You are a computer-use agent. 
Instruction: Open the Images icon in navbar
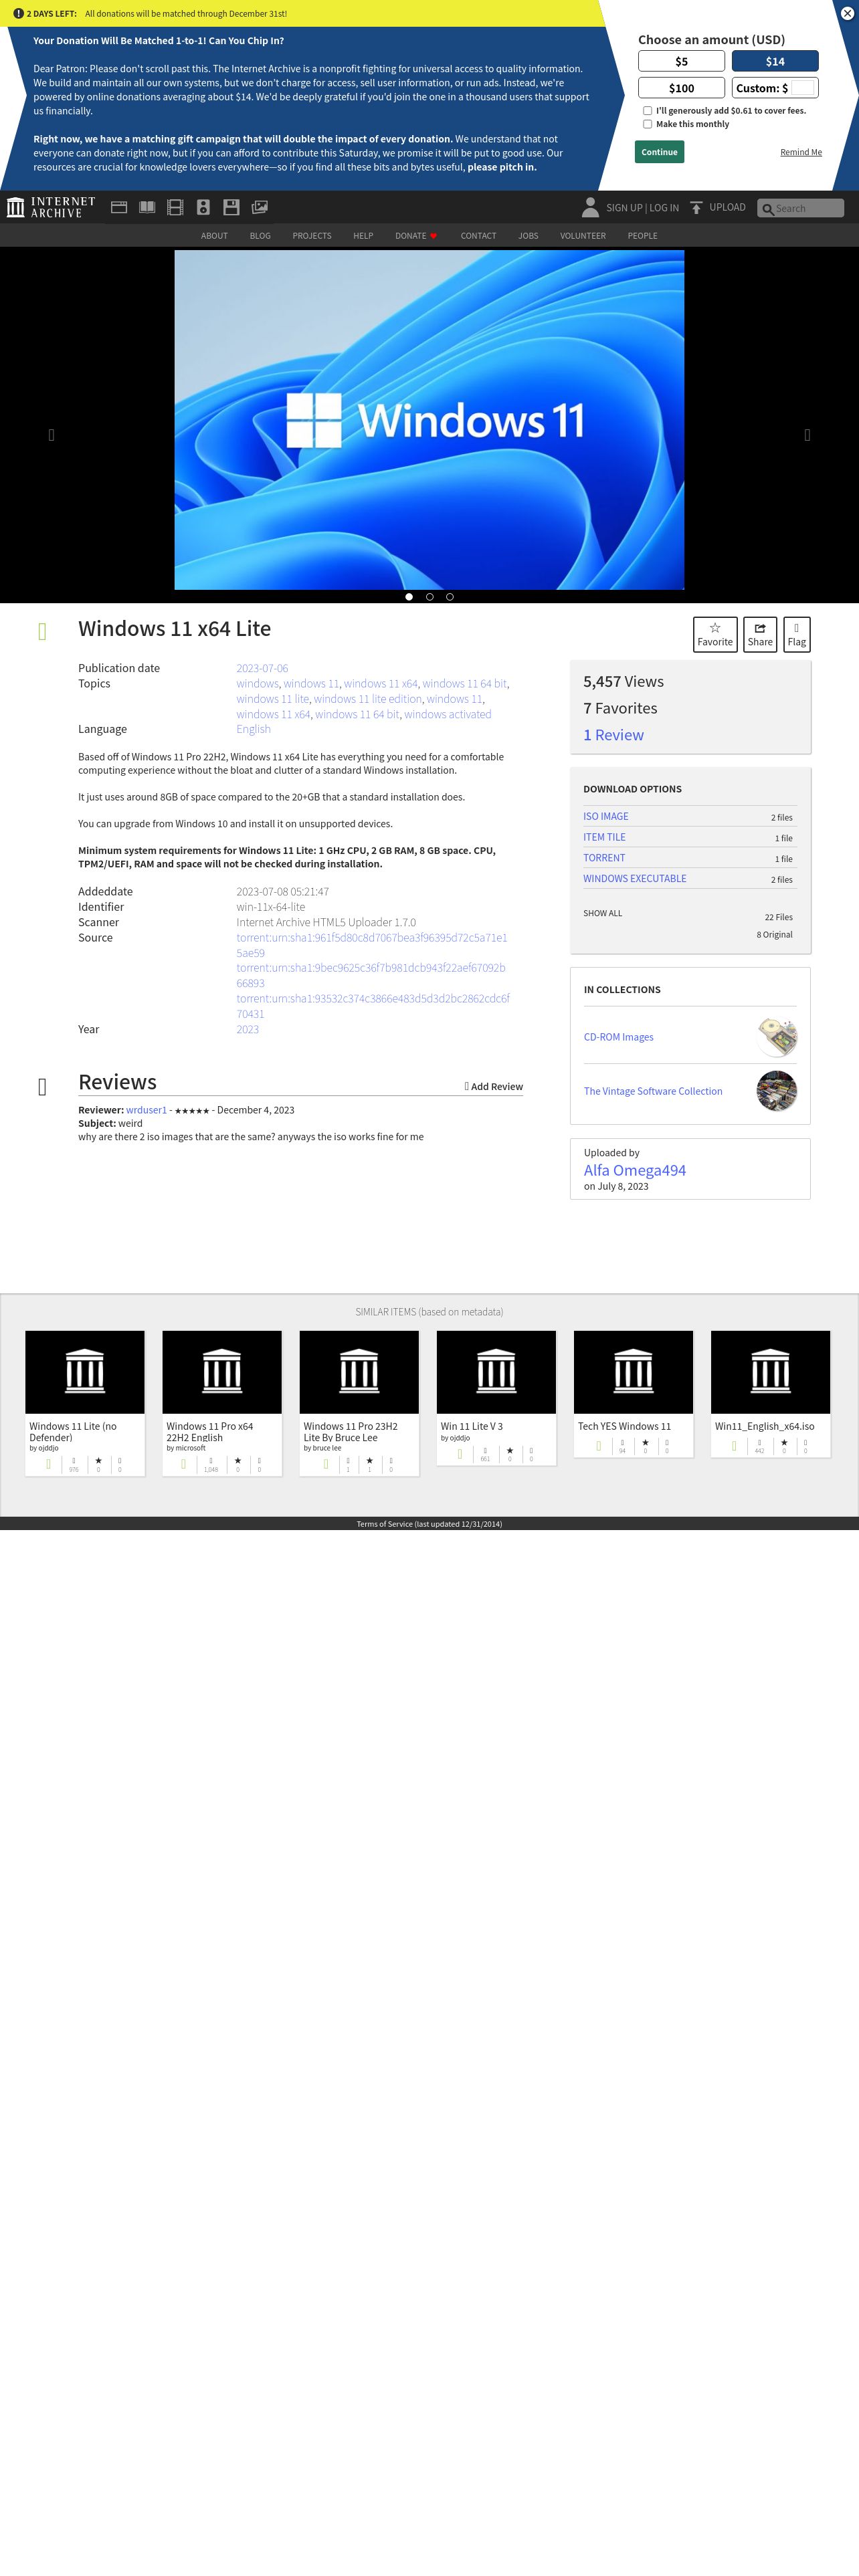click(260, 207)
